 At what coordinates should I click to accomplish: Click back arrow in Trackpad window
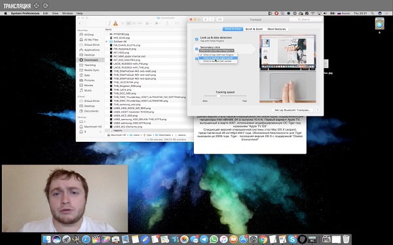tap(206, 19)
